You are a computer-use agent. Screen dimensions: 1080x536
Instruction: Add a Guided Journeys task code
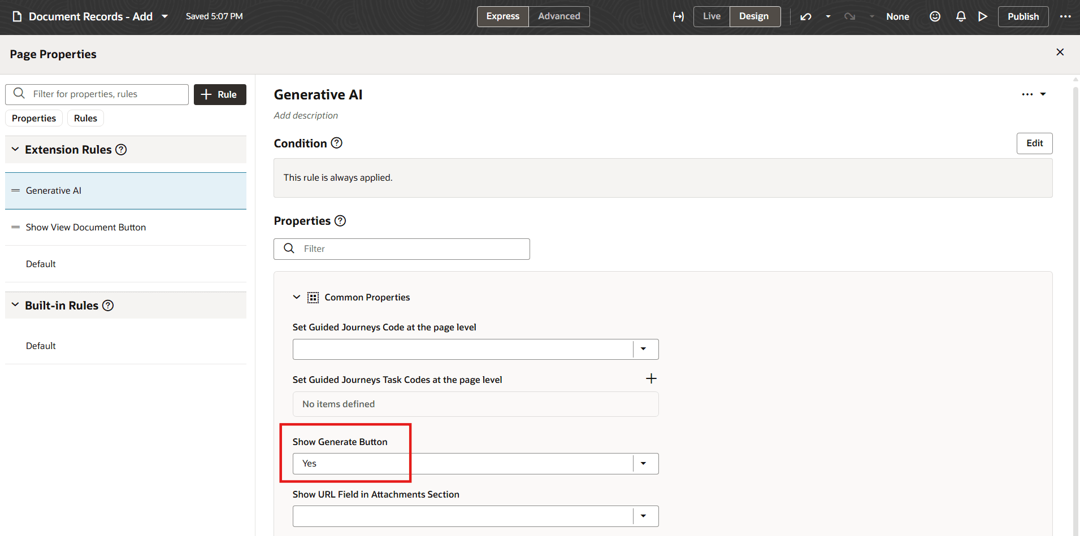coord(651,379)
